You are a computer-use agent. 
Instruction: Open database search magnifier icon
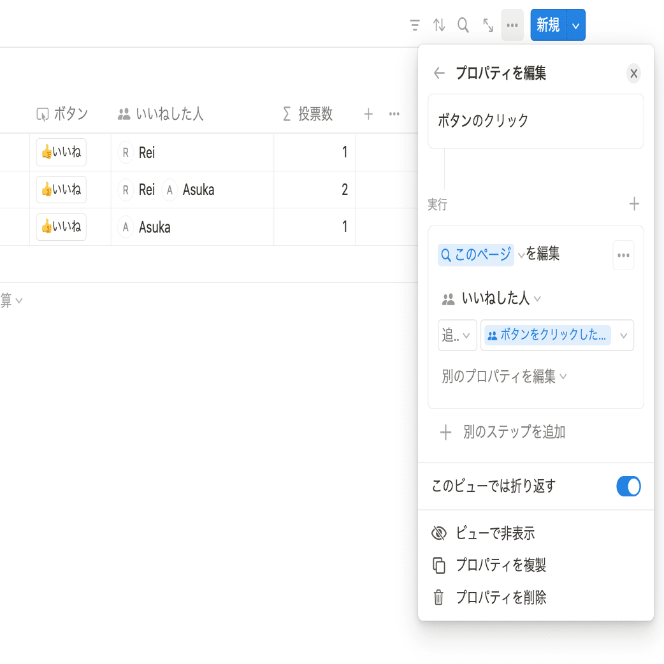[x=463, y=25]
